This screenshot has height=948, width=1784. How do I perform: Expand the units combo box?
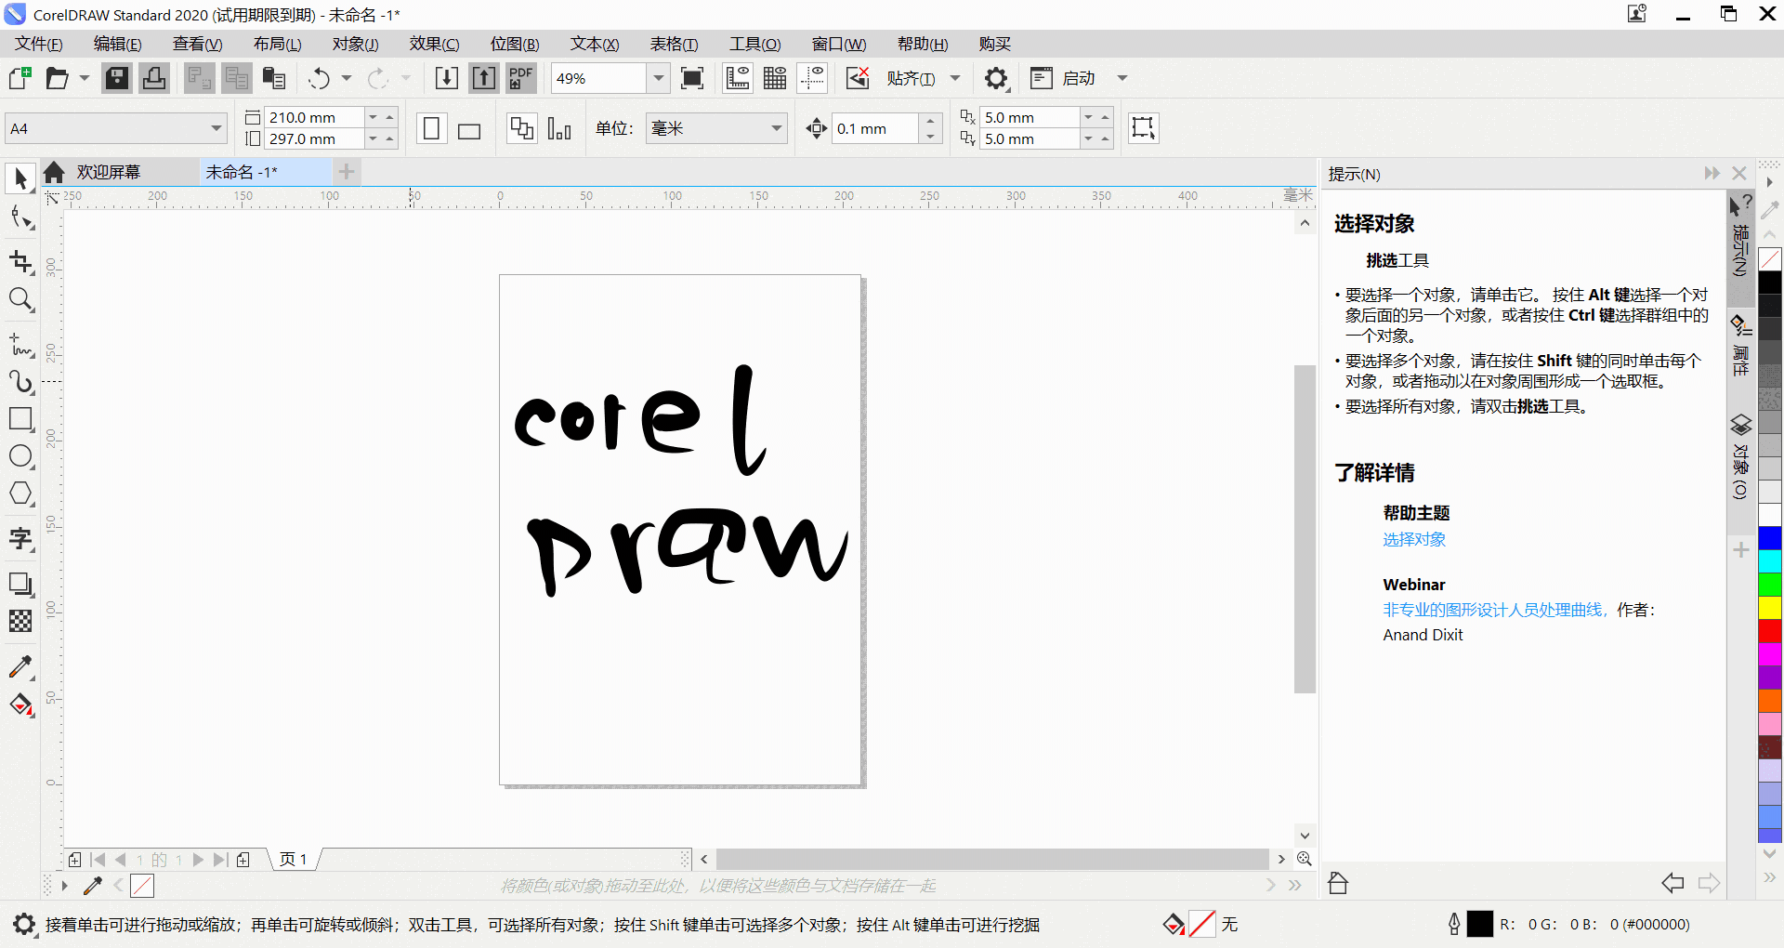pos(775,128)
